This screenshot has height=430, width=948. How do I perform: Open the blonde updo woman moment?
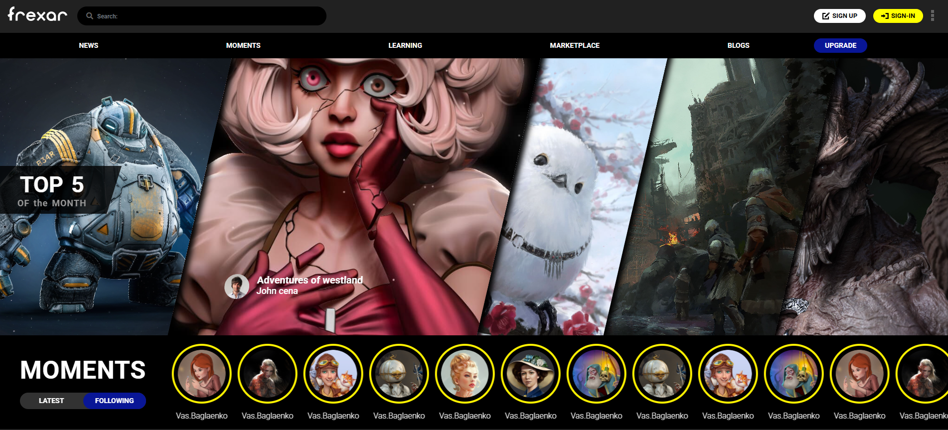(x=465, y=374)
